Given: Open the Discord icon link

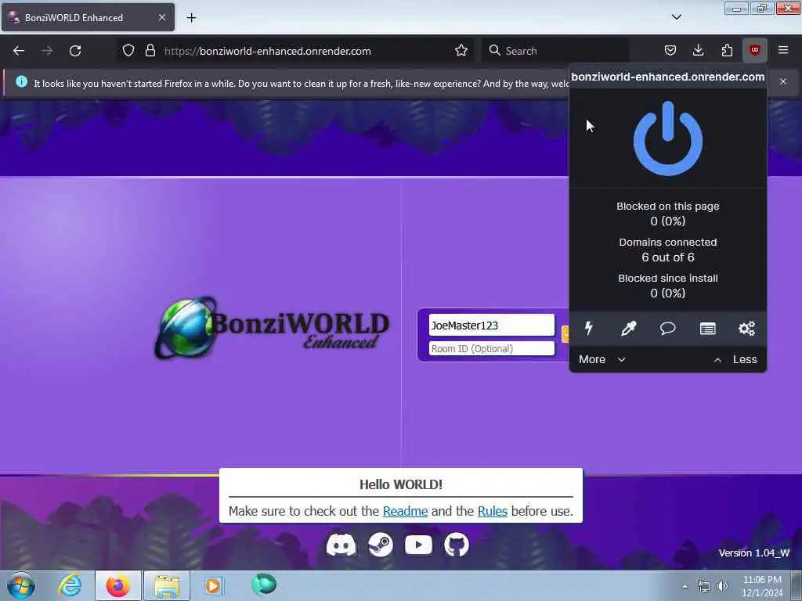Looking at the screenshot, I should (x=341, y=545).
